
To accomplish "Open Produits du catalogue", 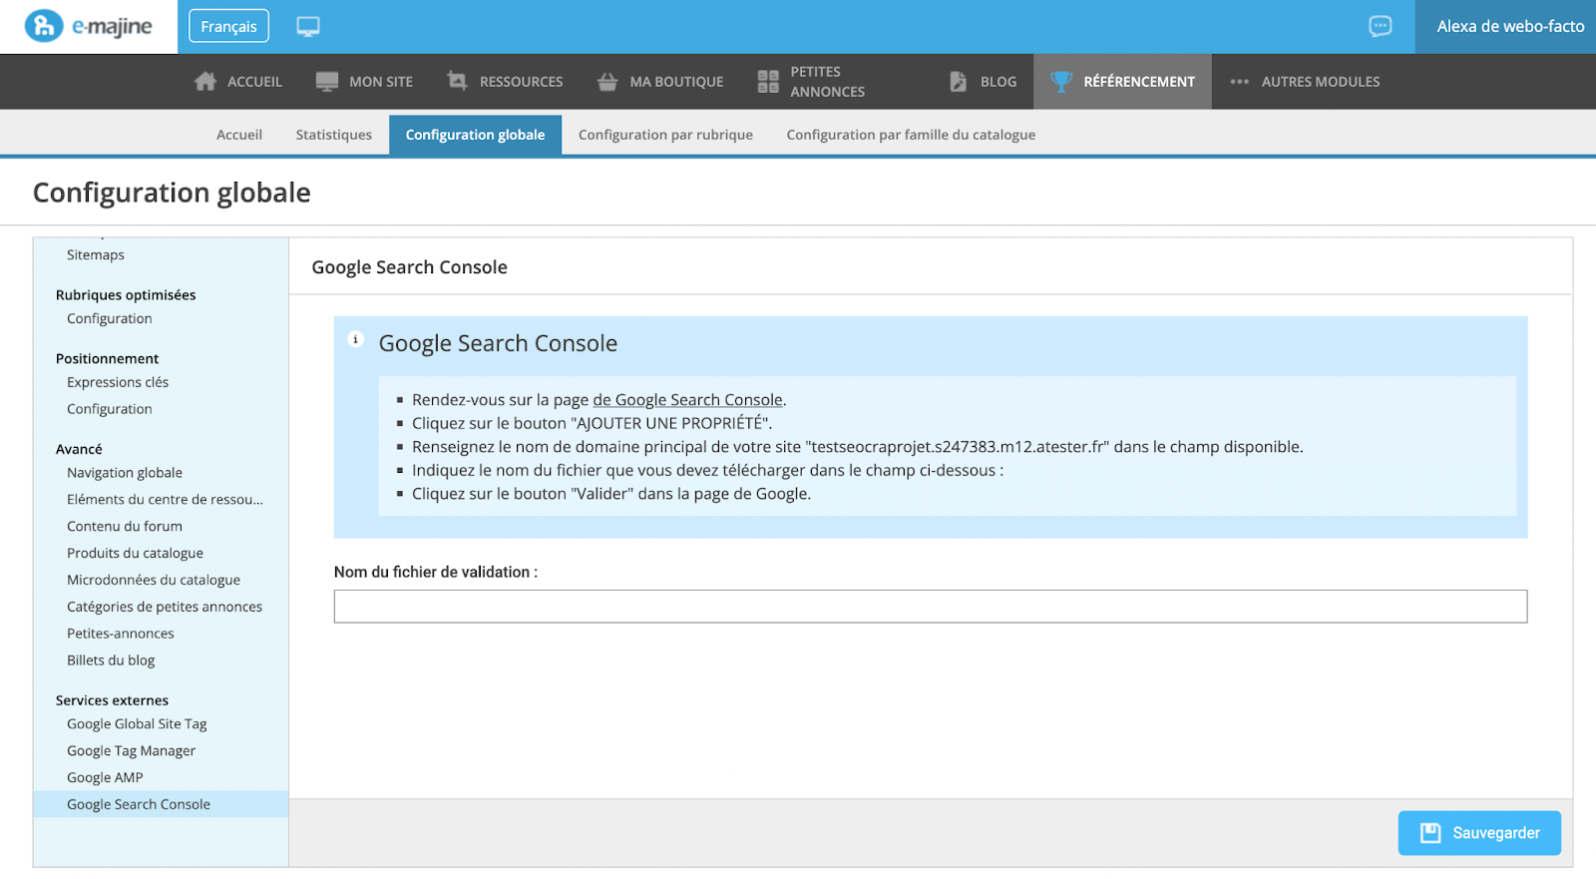I will click(135, 555).
